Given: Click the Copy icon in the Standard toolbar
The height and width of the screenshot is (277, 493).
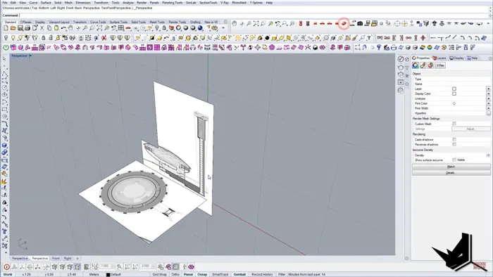Looking at the screenshot, I should coord(49,28).
